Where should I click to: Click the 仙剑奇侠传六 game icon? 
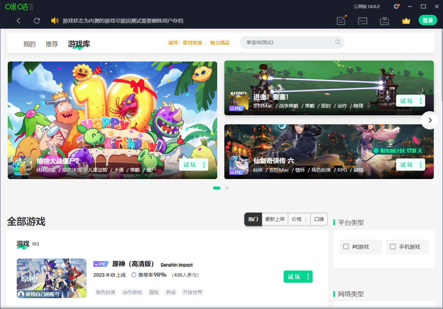point(239,165)
